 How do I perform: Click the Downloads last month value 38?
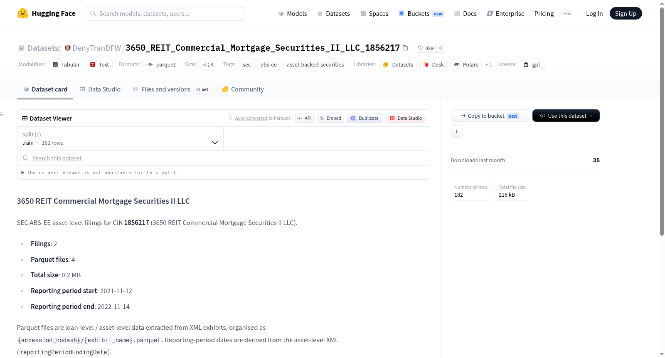click(x=596, y=160)
